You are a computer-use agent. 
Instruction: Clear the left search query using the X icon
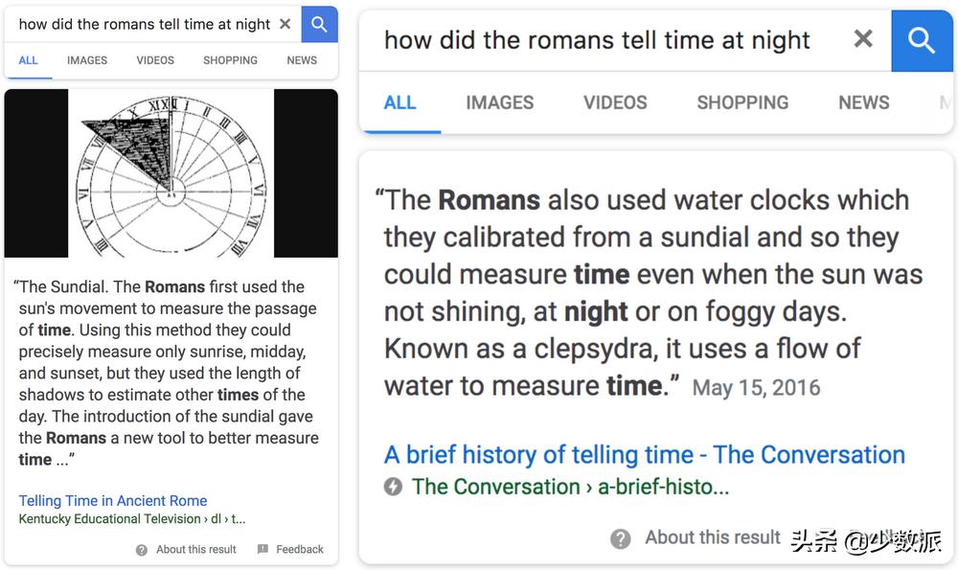coord(285,24)
